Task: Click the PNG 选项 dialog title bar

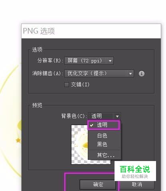Action: click(x=91, y=31)
